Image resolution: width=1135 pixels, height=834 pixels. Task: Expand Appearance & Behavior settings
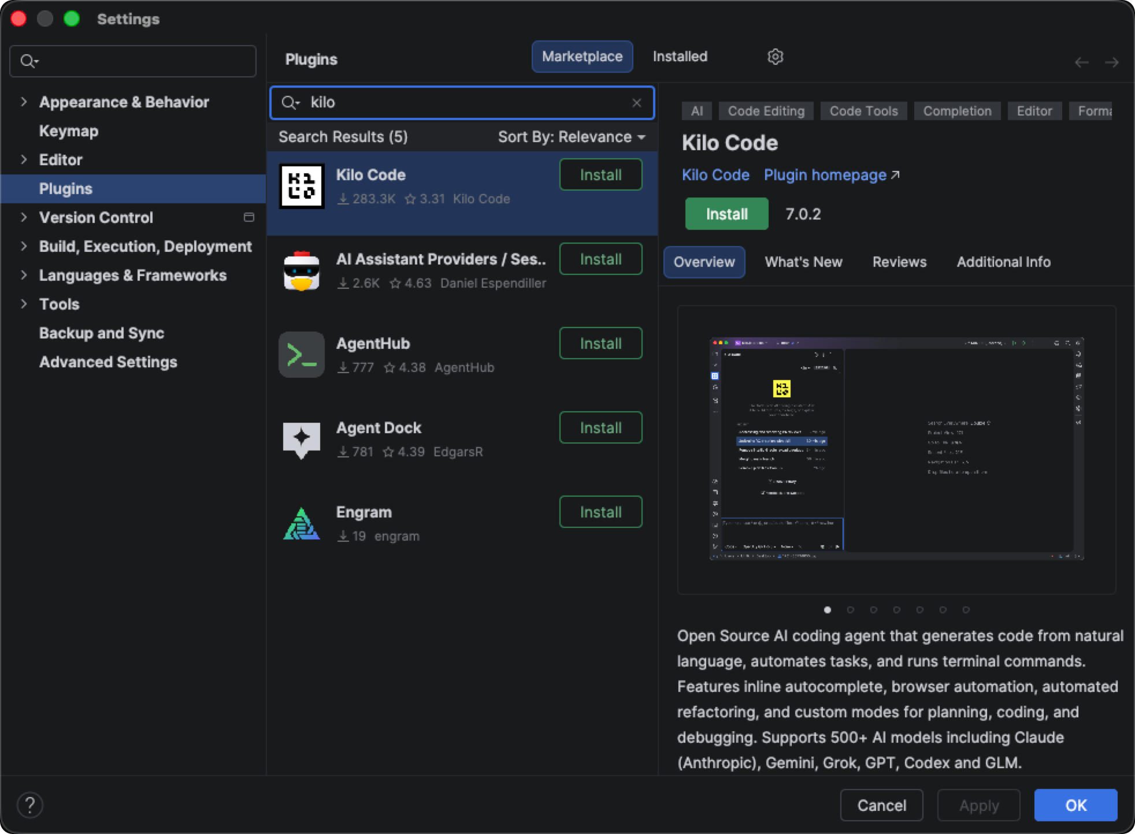point(24,102)
